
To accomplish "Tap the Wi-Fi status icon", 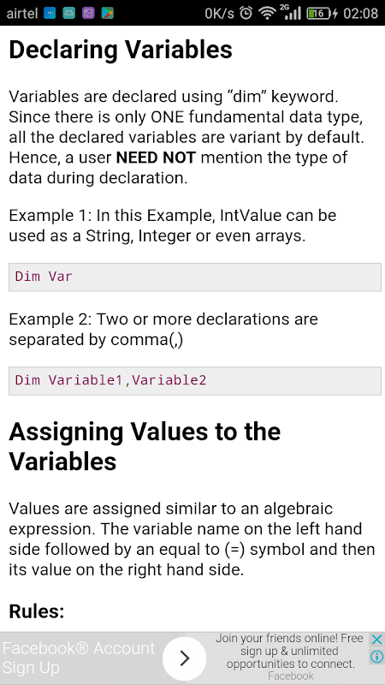I will 267,13.
